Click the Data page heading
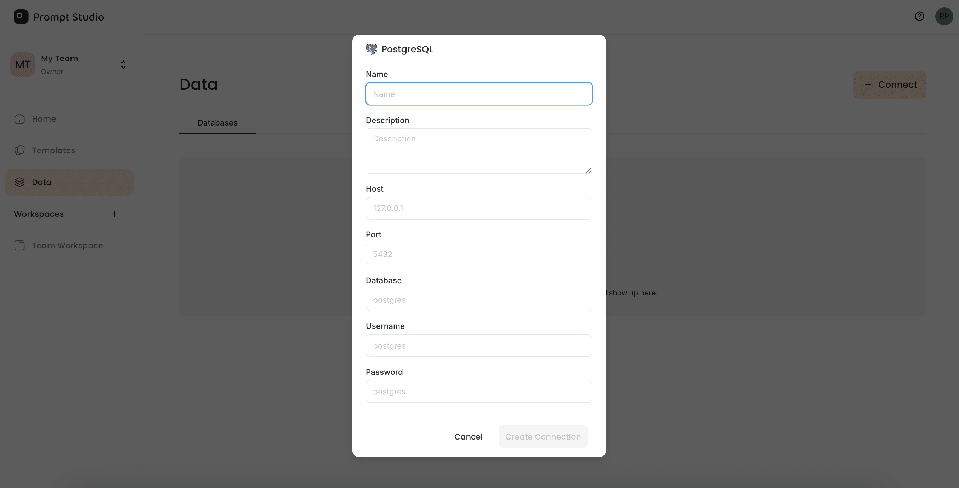The image size is (959, 488). click(x=198, y=85)
